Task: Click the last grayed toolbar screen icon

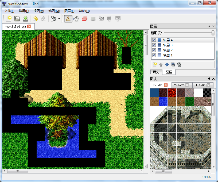Action: click(x=118, y=18)
